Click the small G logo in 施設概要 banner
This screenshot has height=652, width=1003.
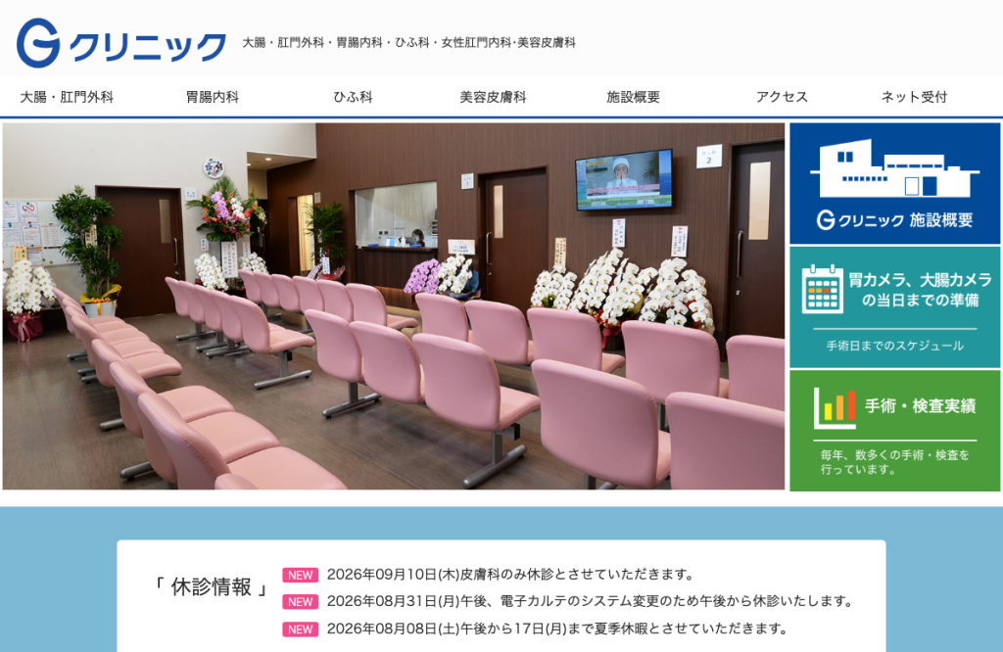click(826, 220)
